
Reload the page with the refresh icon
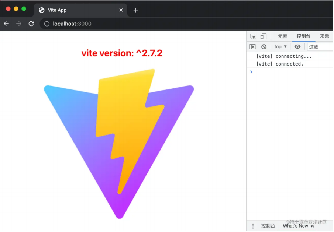click(x=31, y=24)
